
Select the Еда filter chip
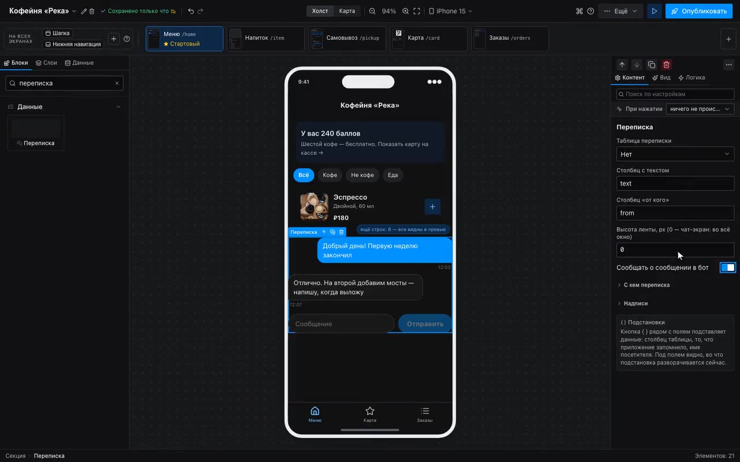click(x=393, y=175)
